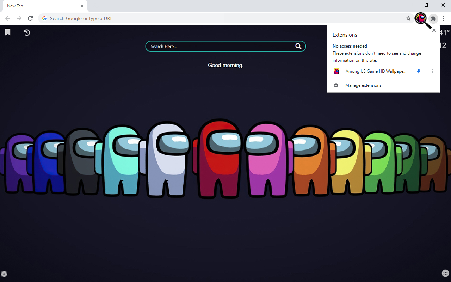Go back to the previous page

pos(8,18)
